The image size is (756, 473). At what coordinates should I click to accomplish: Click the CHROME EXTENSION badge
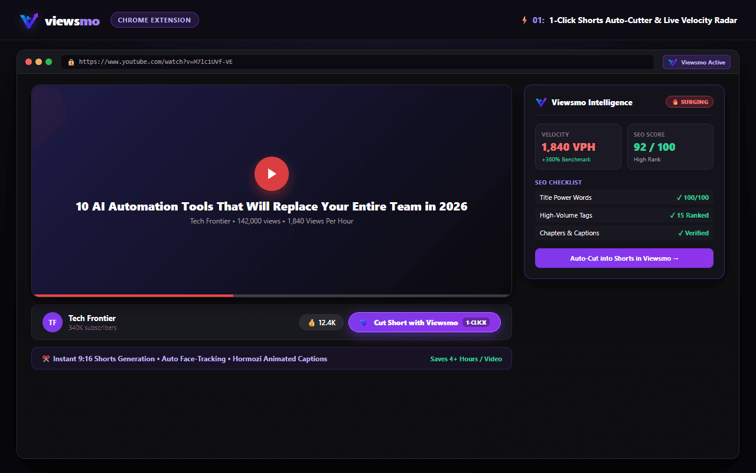pyautogui.click(x=155, y=20)
